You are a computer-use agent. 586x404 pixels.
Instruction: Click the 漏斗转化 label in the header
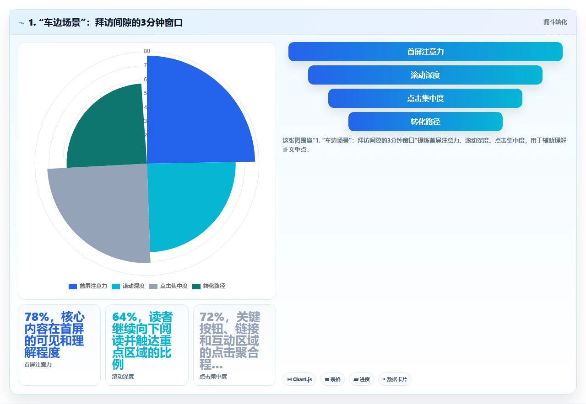click(x=555, y=22)
